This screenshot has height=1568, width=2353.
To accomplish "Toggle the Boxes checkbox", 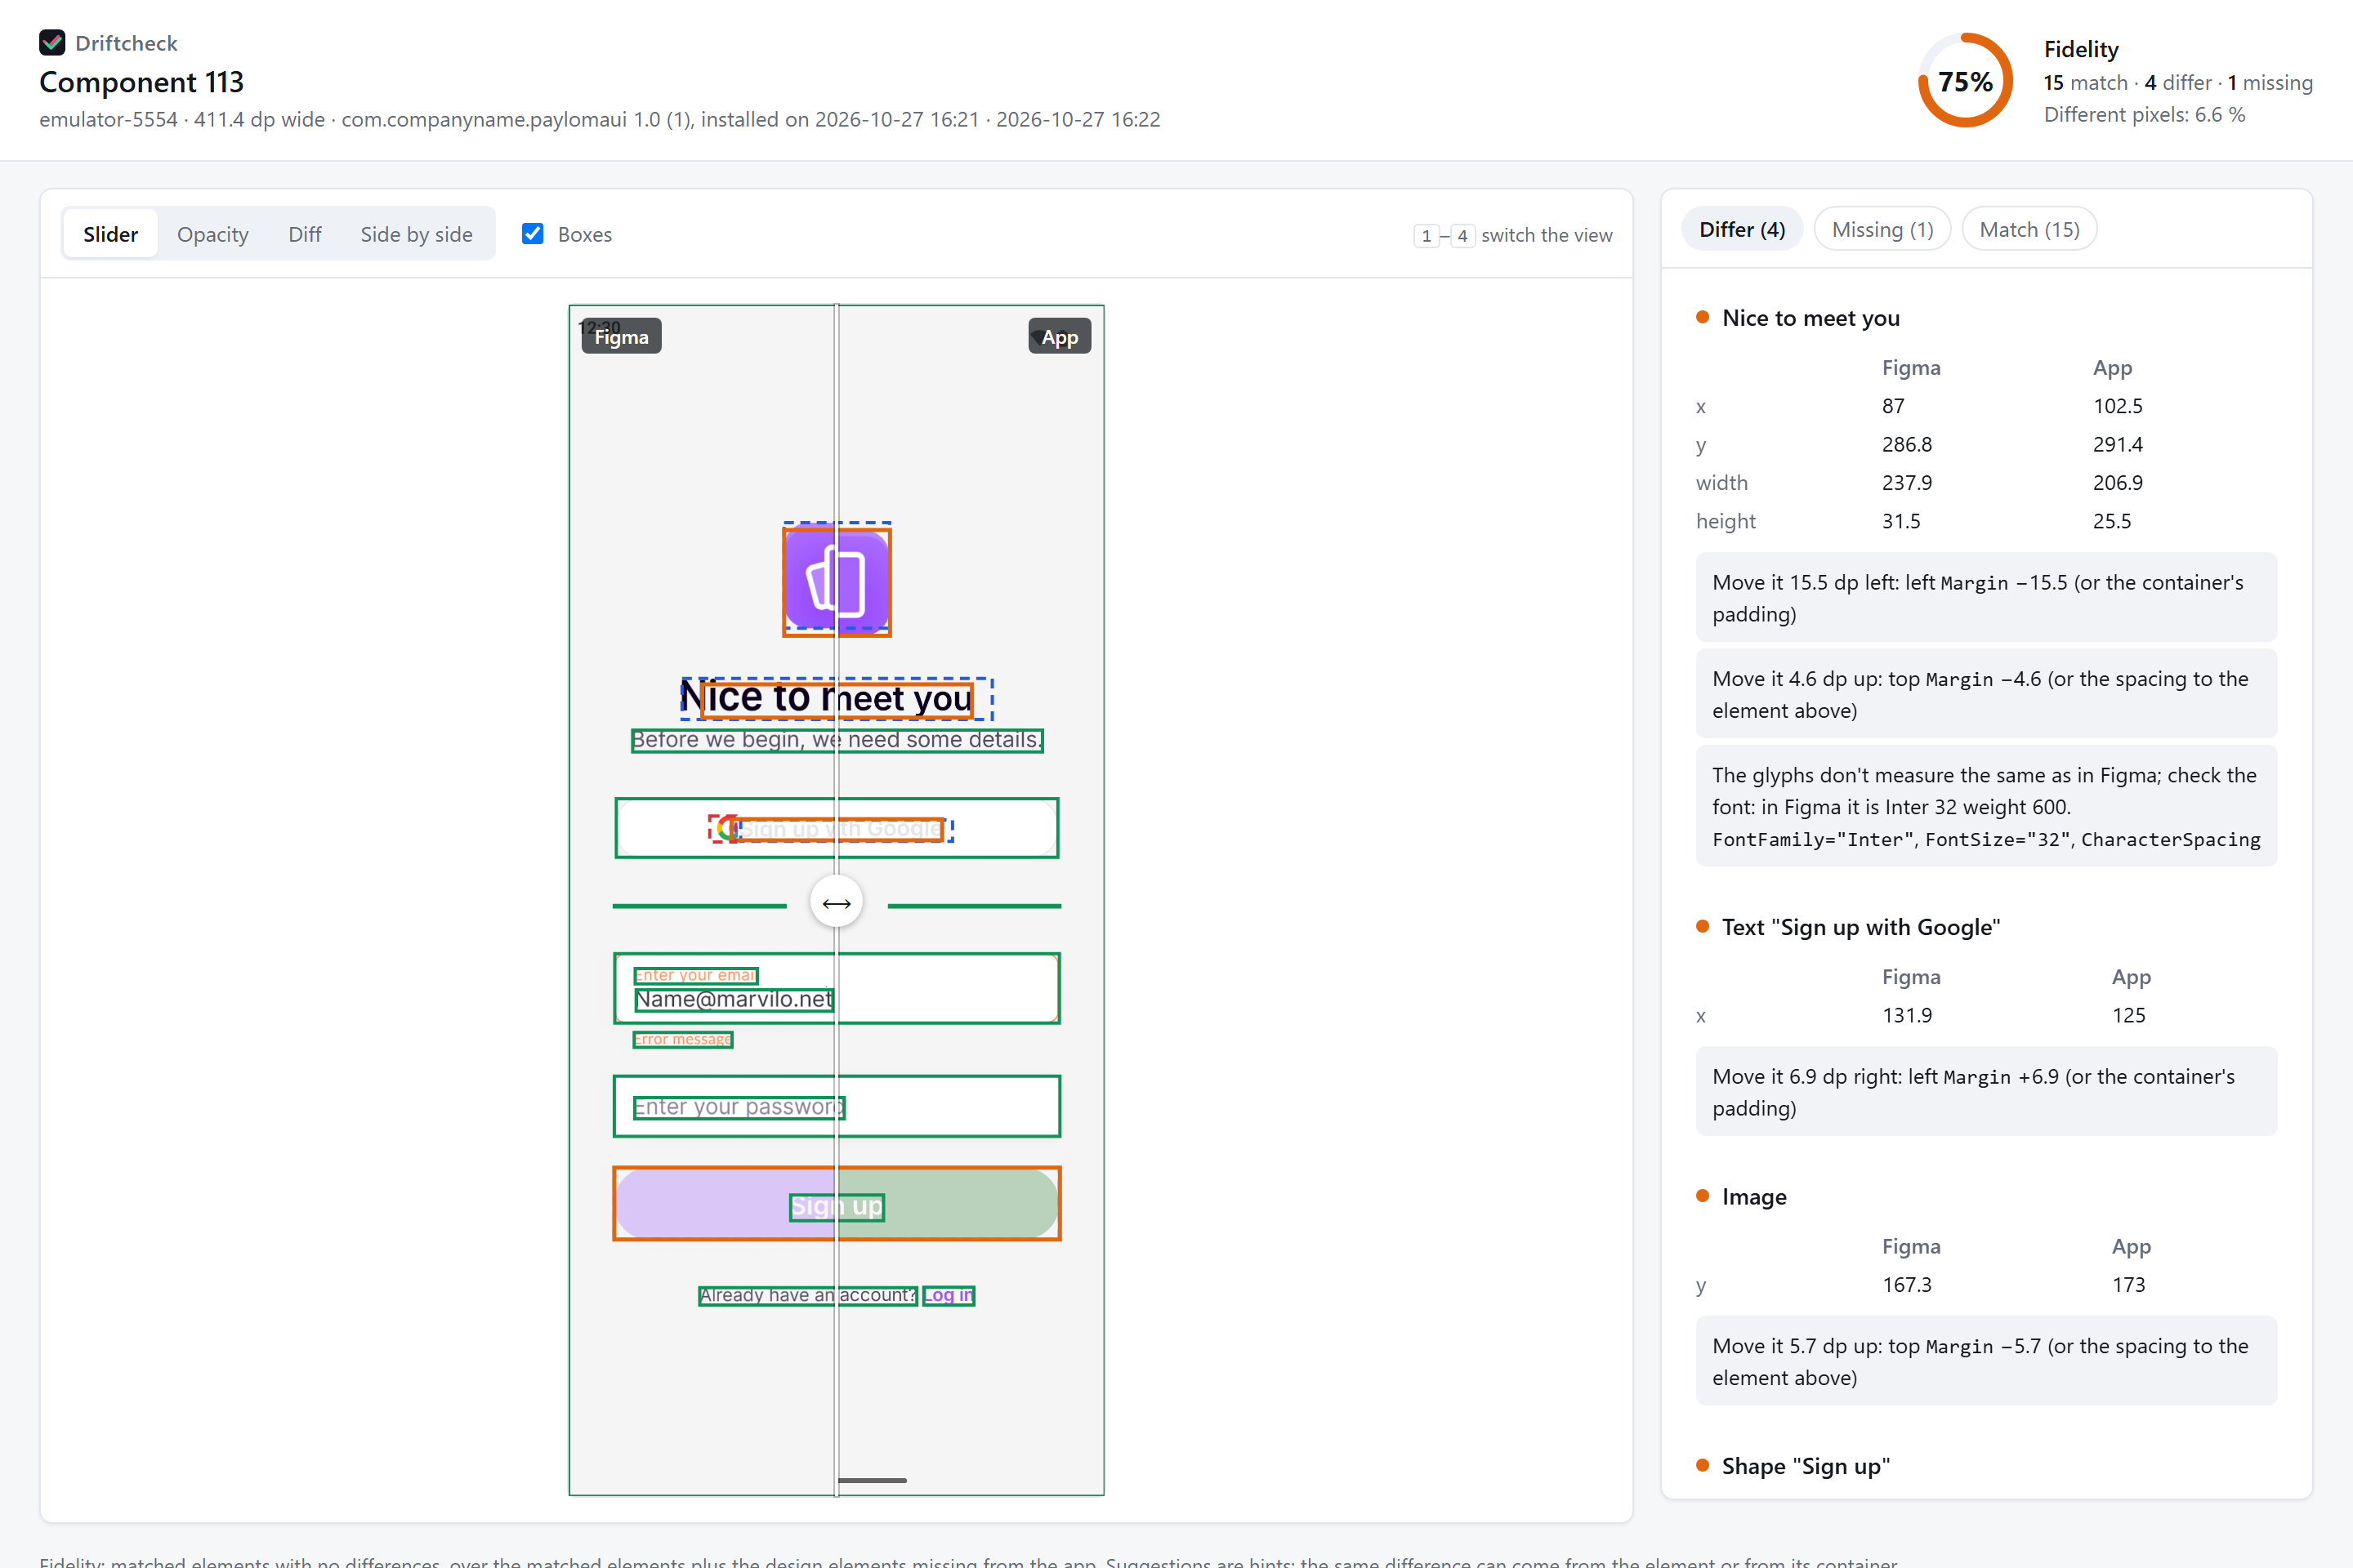I will pos(534,234).
